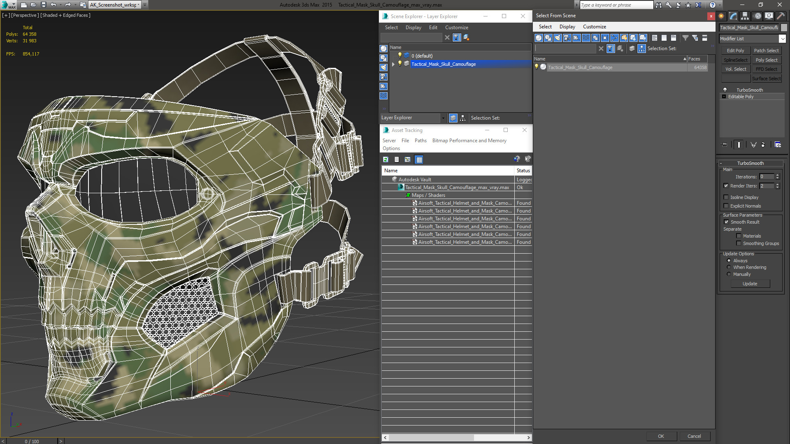This screenshot has height=444, width=790.
Task: Open the Undo history dropdown arrow
Action: click(x=60, y=5)
